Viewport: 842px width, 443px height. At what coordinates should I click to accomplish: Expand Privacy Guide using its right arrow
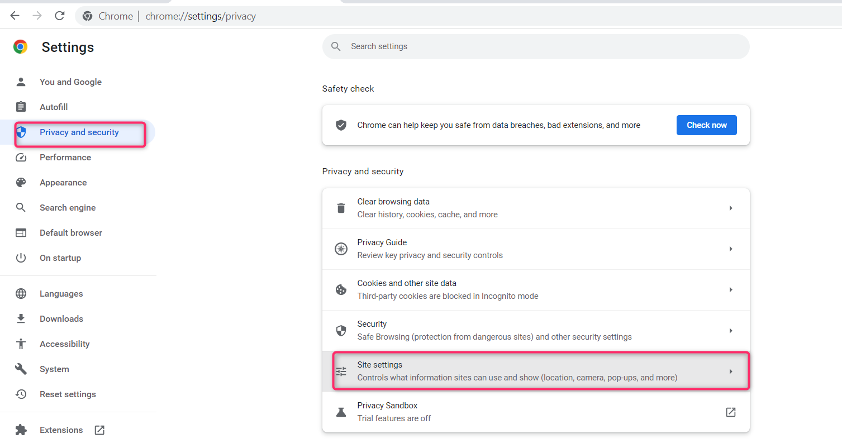pyautogui.click(x=730, y=249)
